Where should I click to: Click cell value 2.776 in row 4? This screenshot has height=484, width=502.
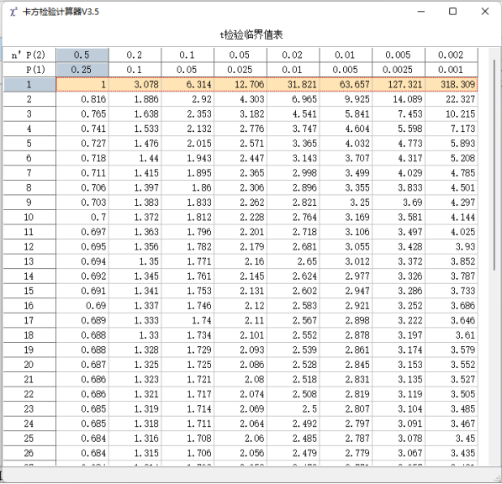(240, 129)
